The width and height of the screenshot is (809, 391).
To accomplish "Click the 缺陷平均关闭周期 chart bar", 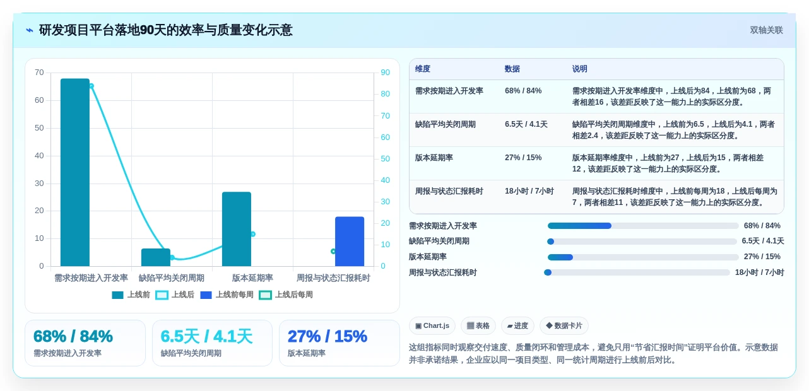I will [156, 257].
